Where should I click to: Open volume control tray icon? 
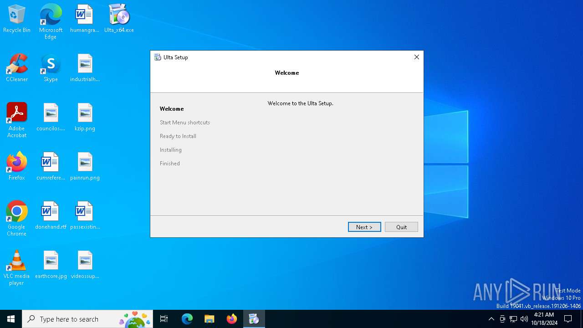524,319
